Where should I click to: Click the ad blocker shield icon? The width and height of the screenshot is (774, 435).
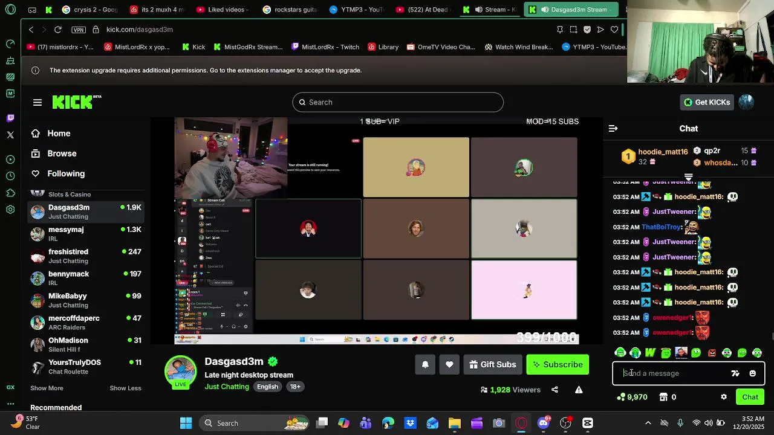click(x=587, y=30)
